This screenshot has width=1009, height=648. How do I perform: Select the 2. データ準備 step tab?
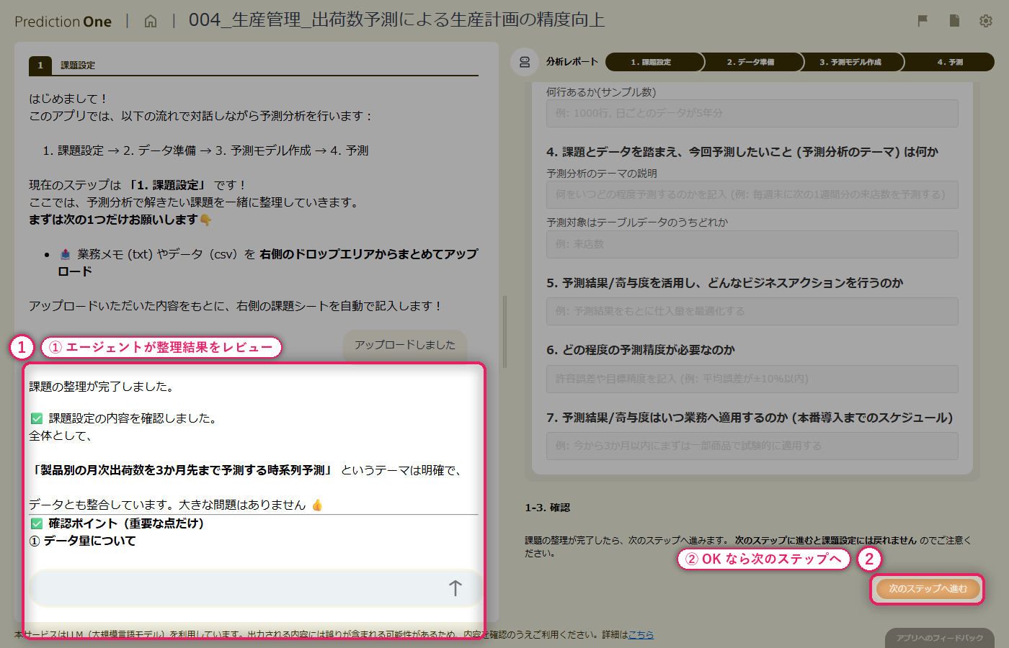752,62
